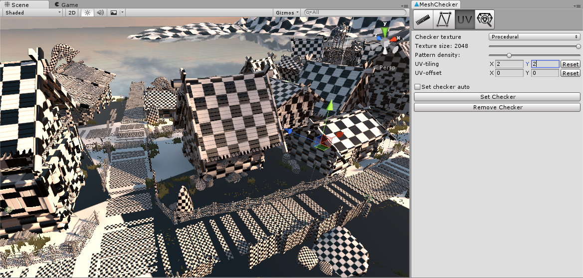Screen dimensions: 583x278
Task: Click the Pattern density slider handle
Action: pyautogui.click(x=509, y=55)
